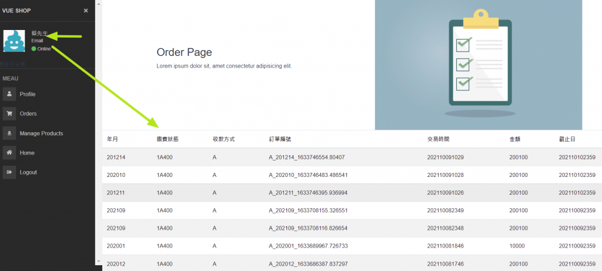The image size is (602, 271).
Task: Click 1A400 status in the 202010 row
Action: coord(165,175)
